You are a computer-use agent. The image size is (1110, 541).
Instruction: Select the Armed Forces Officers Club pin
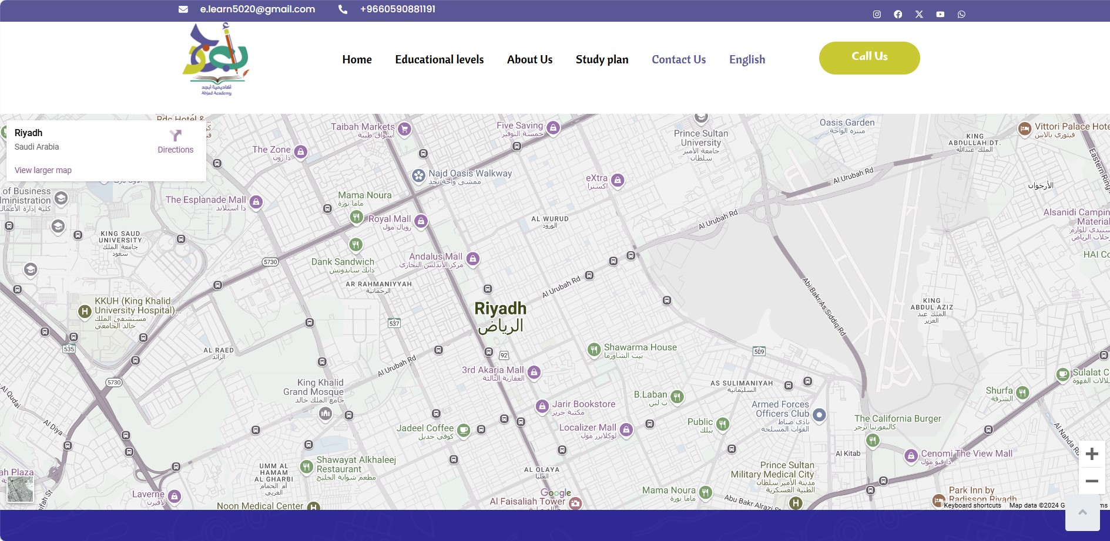pos(819,415)
